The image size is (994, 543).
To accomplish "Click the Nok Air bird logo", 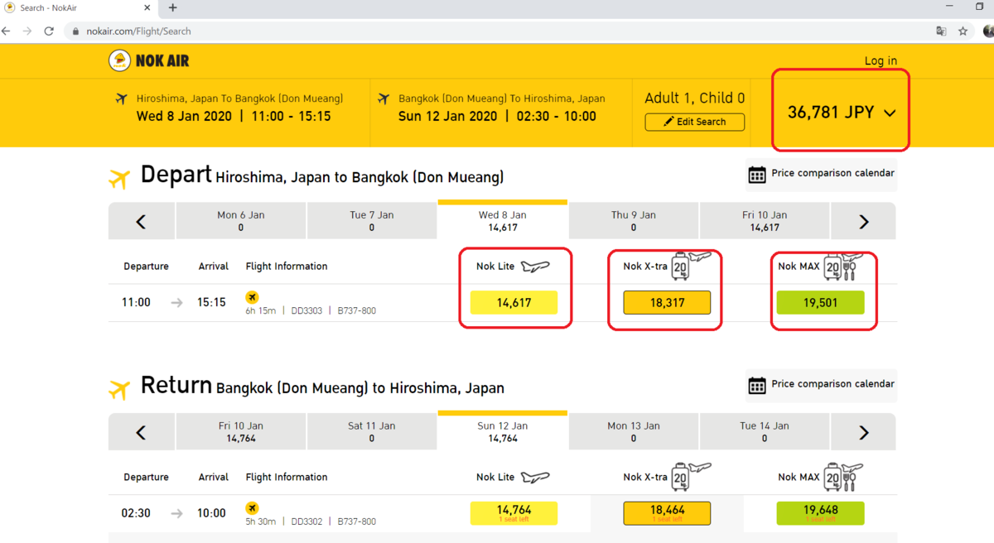I will (x=120, y=60).
